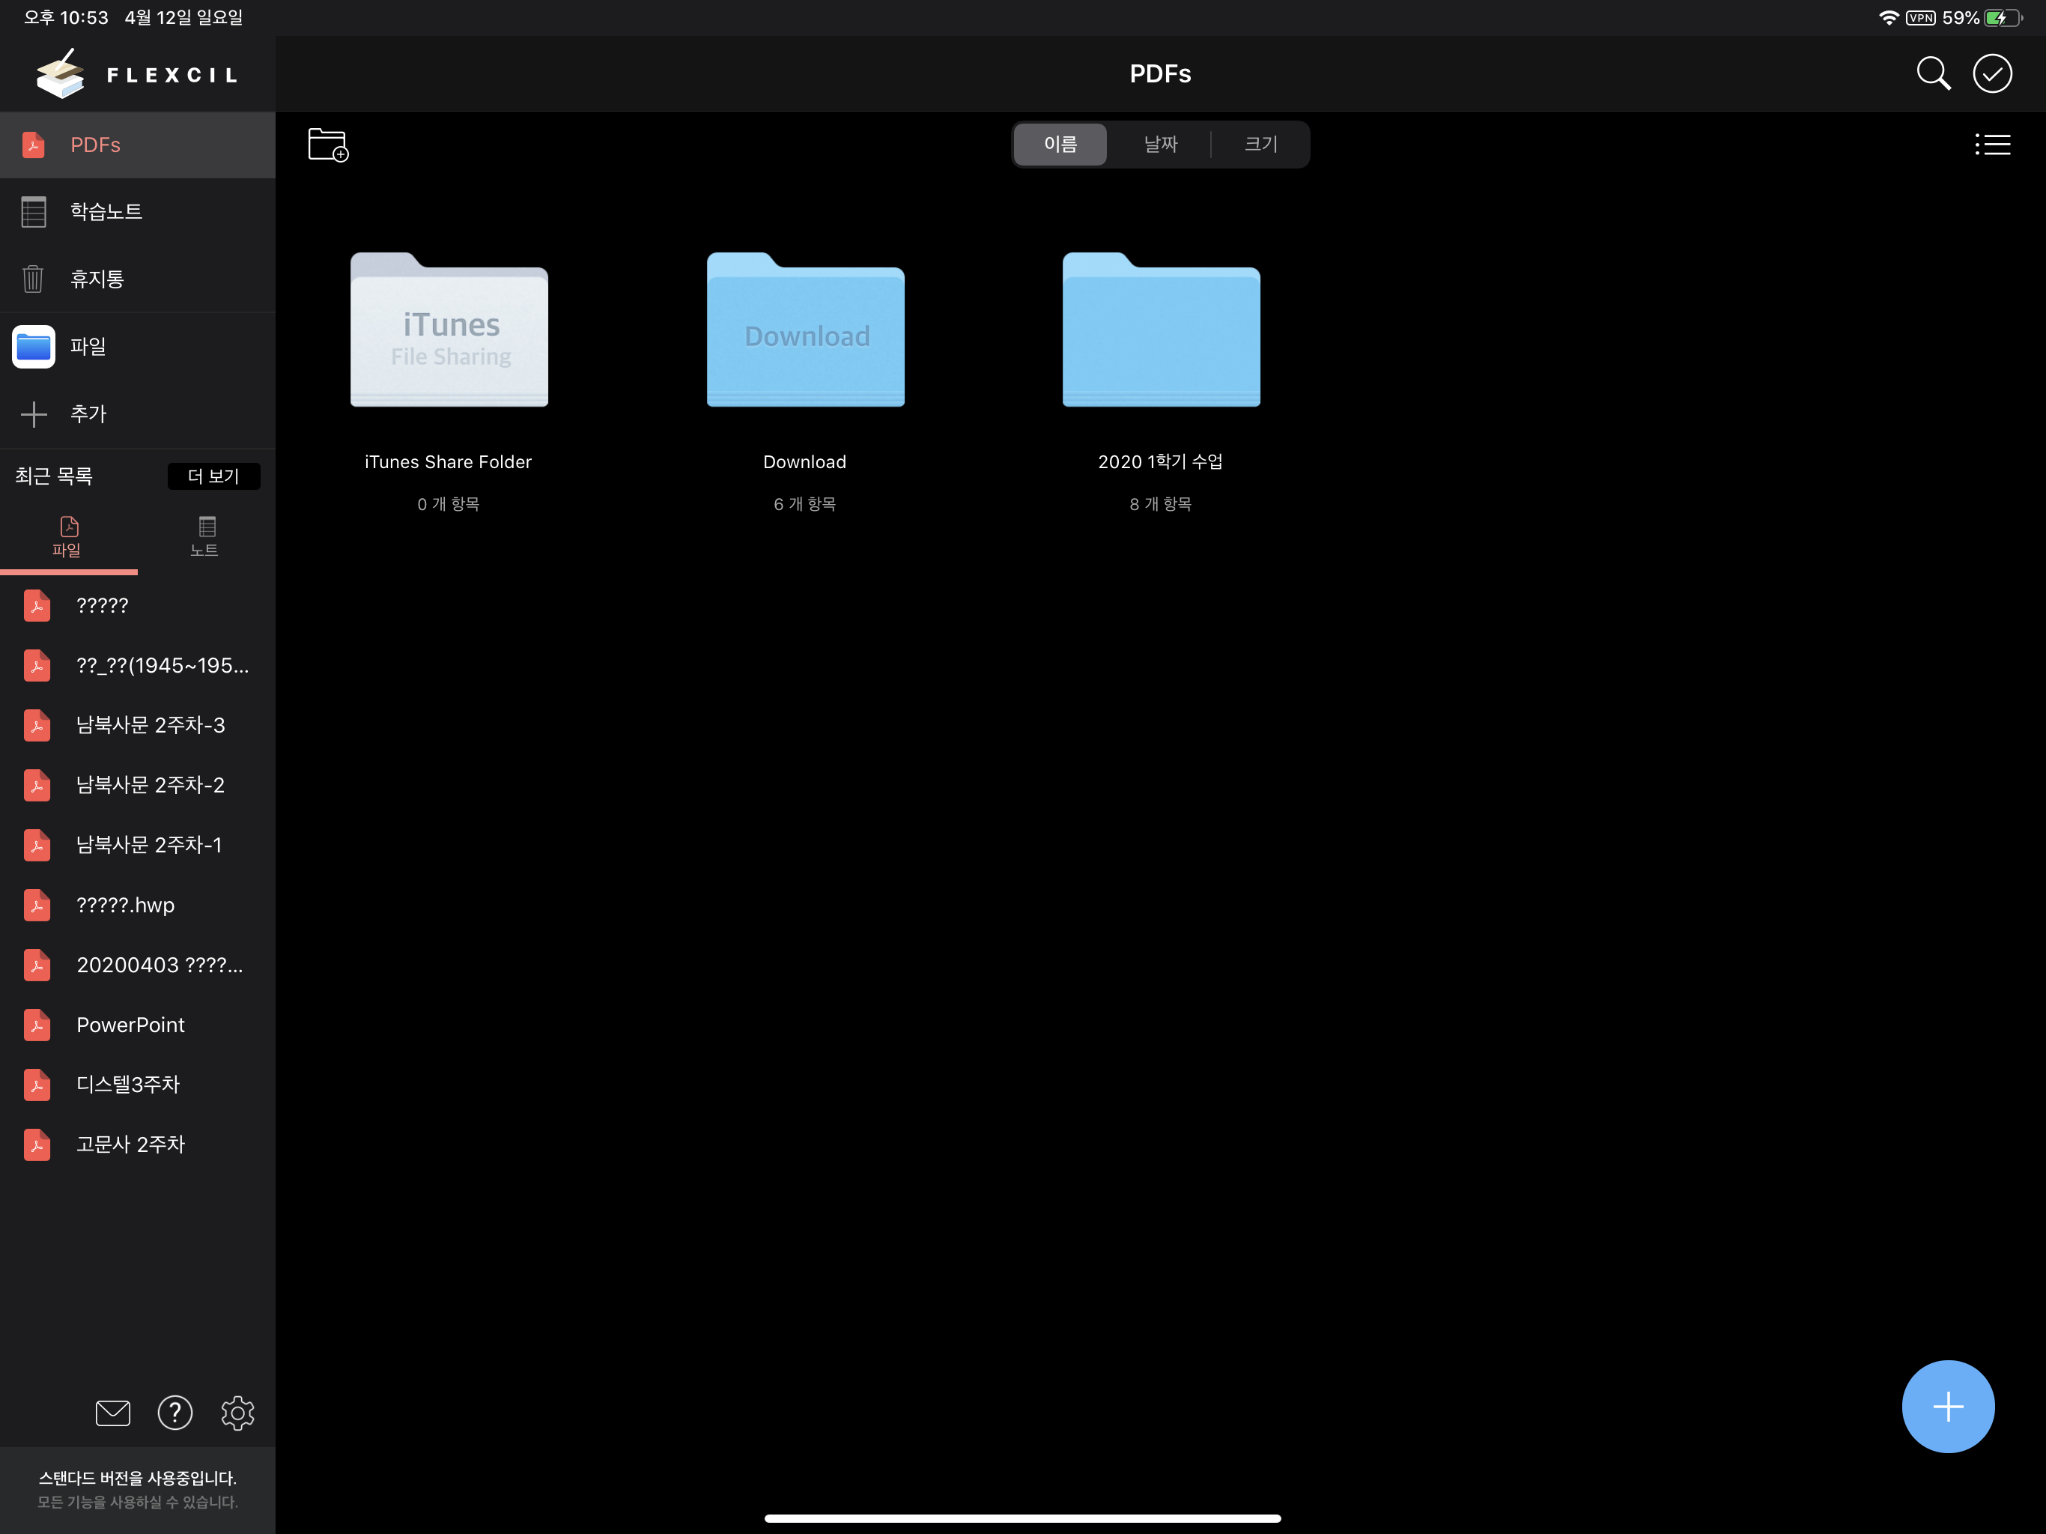The width and height of the screenshot is (2046, 1534).
Task: Open 휴지통 trash in sidebar
Action: [x=97, y=279]
